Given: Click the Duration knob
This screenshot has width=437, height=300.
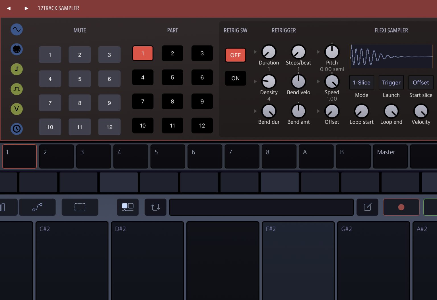Looking at the screenshot, I should [269, 52].
